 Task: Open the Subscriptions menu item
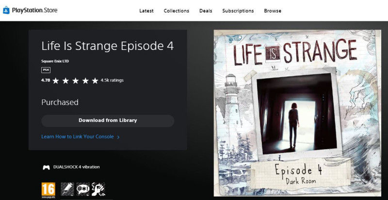point(238,11)
